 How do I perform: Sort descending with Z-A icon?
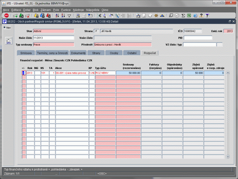click(x=63, y=15)
